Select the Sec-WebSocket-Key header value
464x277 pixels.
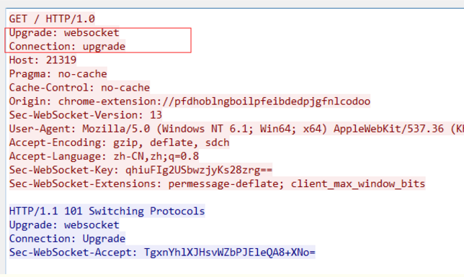point(199,170)
